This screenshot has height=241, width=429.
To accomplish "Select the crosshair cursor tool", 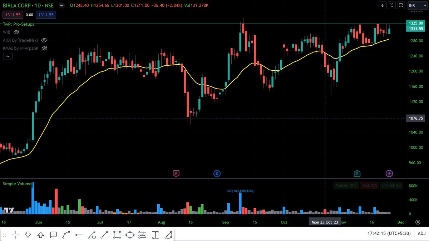I will click(15, 235).
